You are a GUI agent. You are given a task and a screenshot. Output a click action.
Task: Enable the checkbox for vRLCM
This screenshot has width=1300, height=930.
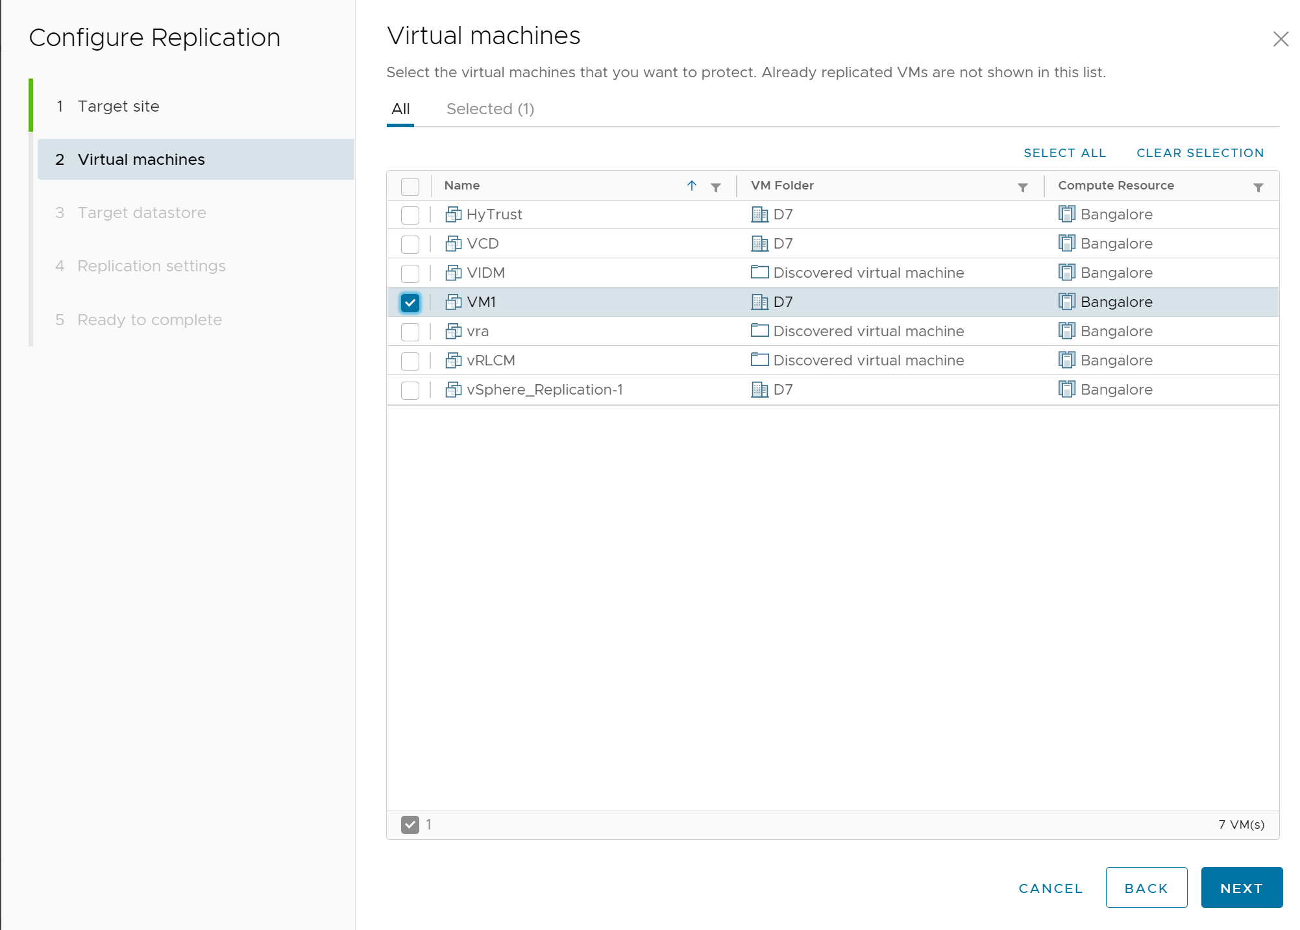tap(410, 360)
